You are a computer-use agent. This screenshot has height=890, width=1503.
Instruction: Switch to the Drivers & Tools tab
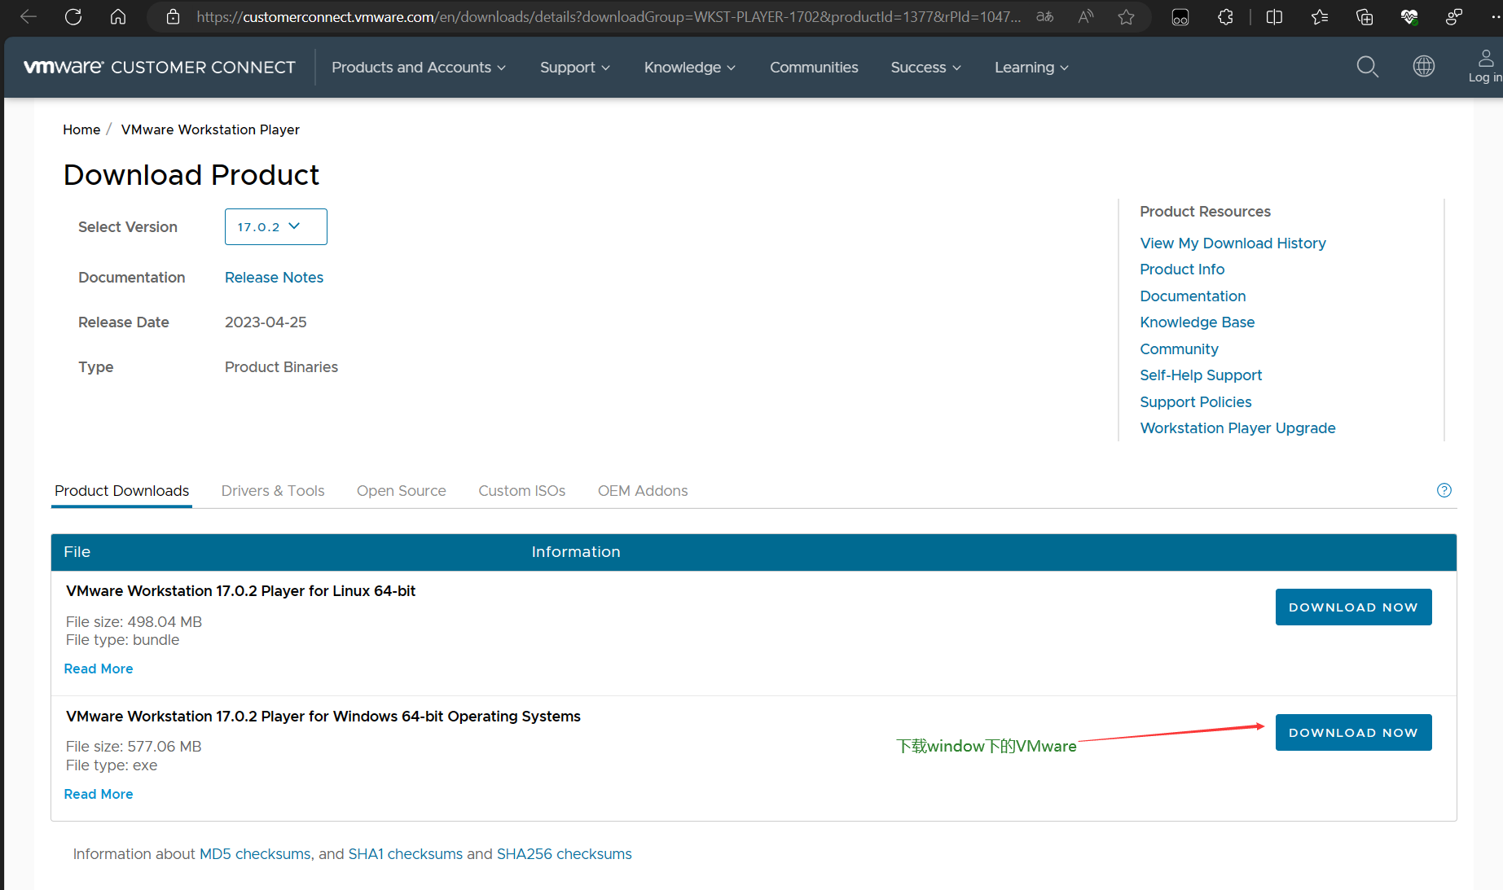click(273, 491)
